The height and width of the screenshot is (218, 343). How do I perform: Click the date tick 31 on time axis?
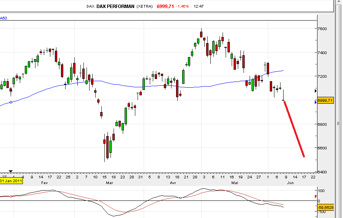tap(140, 177)
